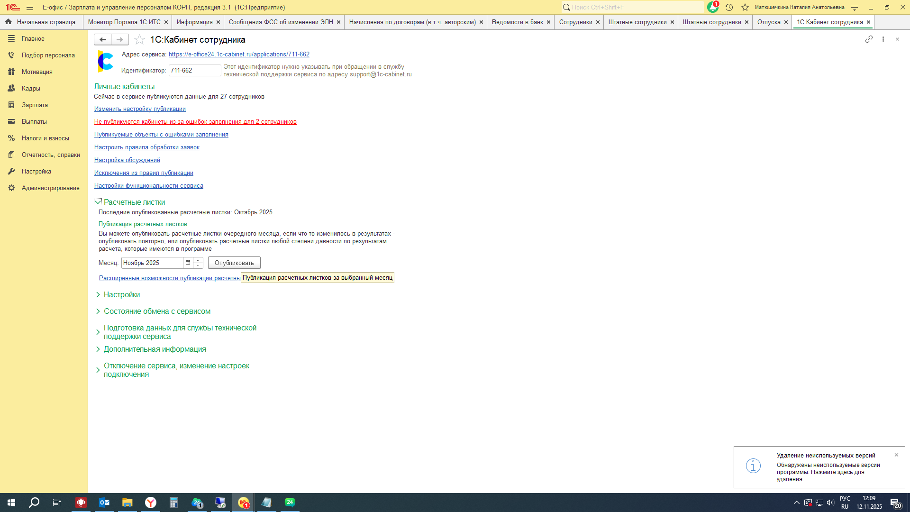Click the Опубликовать button
The height and width of the screenshot is (512, 910).
tap(234, 263)
